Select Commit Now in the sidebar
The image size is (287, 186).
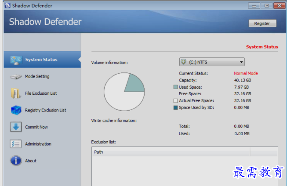click(42, 127)
